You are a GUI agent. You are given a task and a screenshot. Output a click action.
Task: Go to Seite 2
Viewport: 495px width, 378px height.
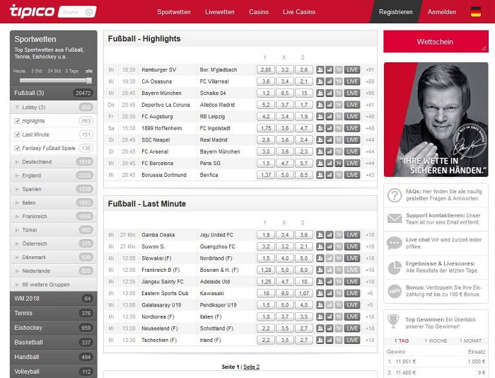(251, 367)
